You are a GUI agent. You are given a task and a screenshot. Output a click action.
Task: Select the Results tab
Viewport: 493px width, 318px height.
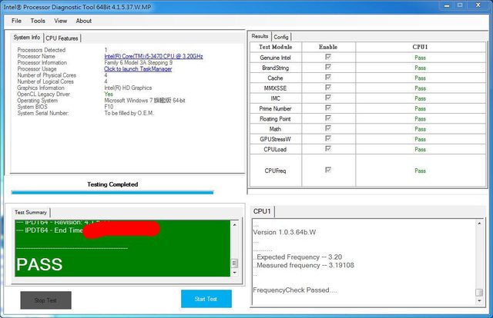pos(260,36)
